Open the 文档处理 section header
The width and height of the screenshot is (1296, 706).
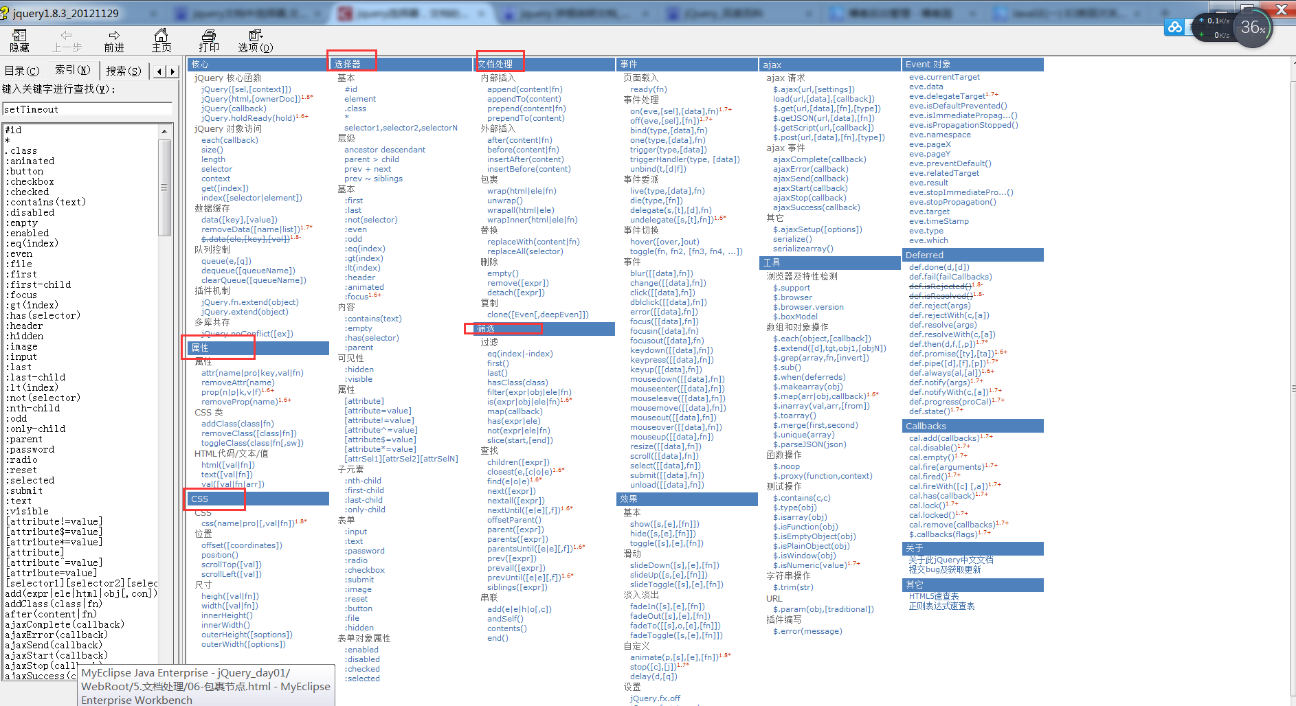[x=544, y=65]
